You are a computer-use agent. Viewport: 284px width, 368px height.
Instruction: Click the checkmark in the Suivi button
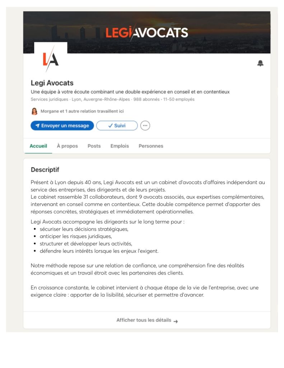(x=110, y=126)
